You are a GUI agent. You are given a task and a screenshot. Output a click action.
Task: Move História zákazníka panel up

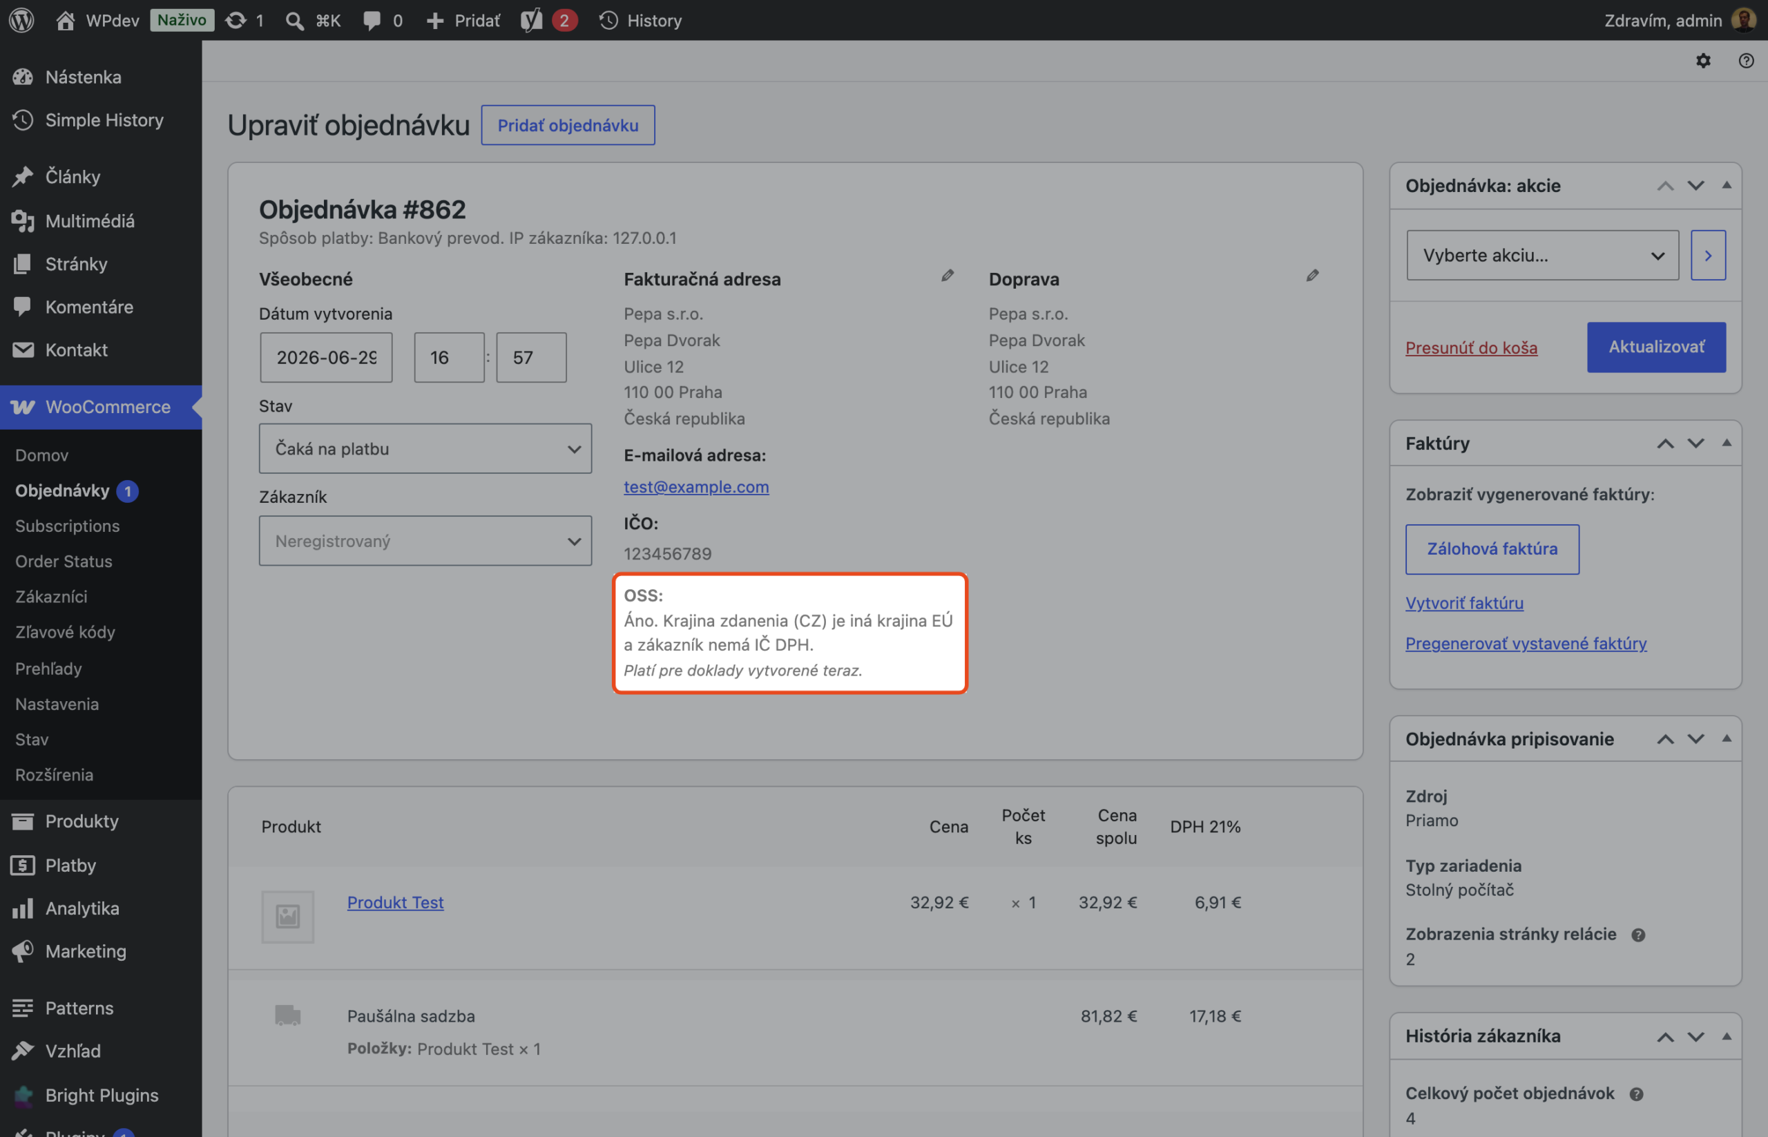tap(1664, 1036)
